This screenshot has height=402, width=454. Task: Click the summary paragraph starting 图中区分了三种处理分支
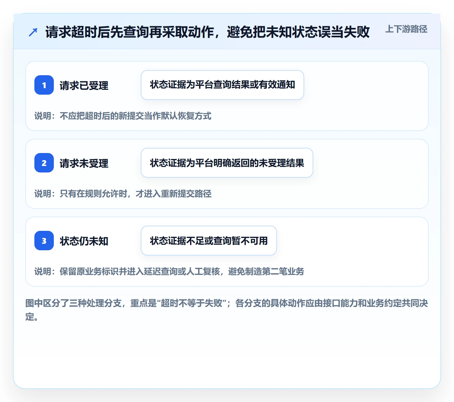pos(227,310)
